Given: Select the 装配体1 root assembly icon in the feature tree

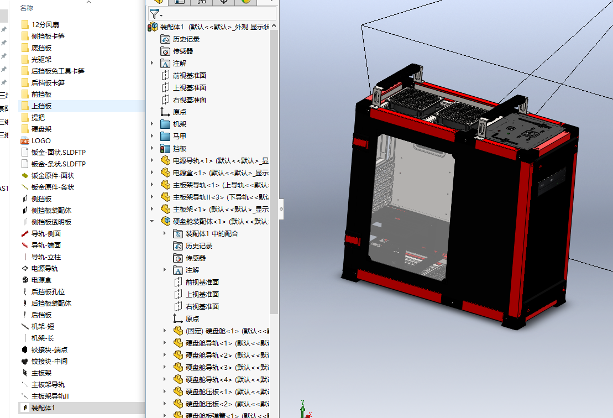Looking at the screenshot, I should coord(153,27).
